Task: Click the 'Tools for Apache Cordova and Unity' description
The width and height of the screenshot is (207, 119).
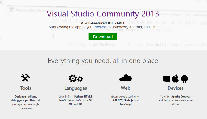Action: (x=175, y=100)
